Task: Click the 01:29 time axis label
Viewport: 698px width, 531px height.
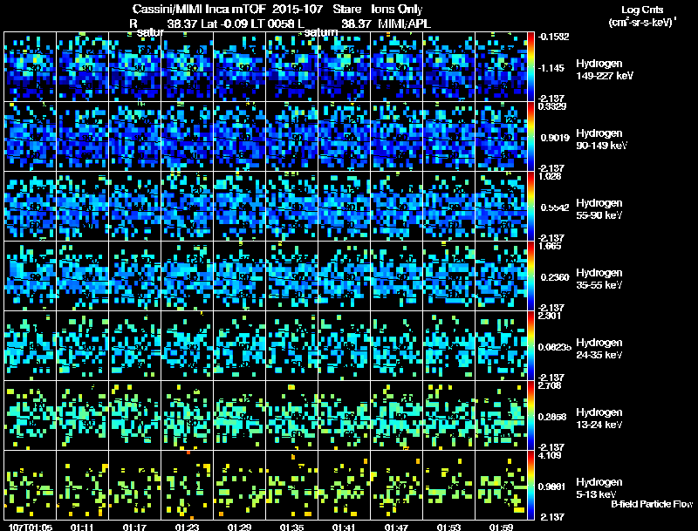Action: point(239,527)
